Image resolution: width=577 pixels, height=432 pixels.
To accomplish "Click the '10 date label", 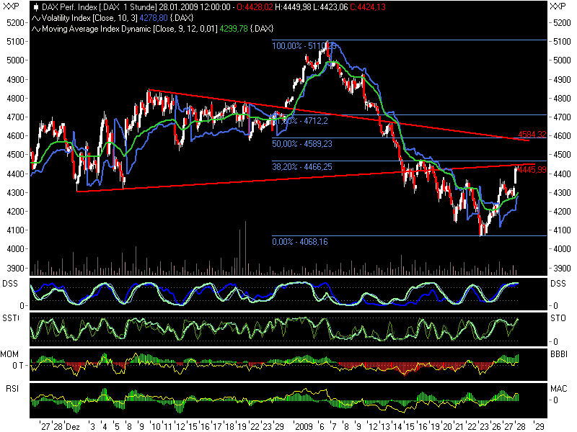I will pyautogui.click(x=156, y=426).
